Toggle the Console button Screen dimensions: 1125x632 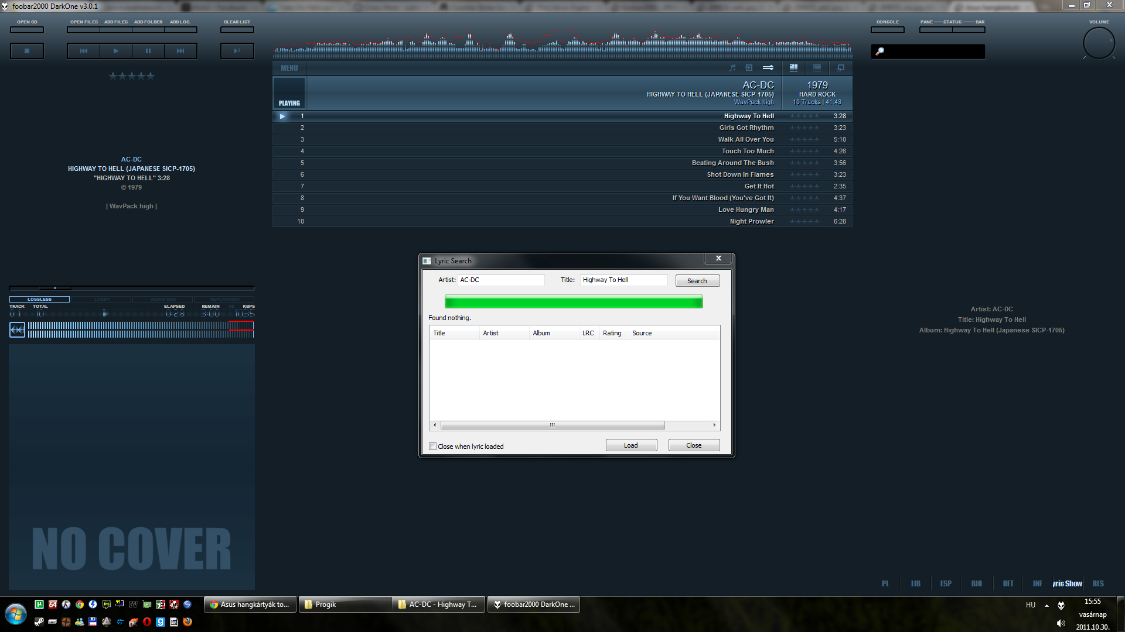[888, 30]
